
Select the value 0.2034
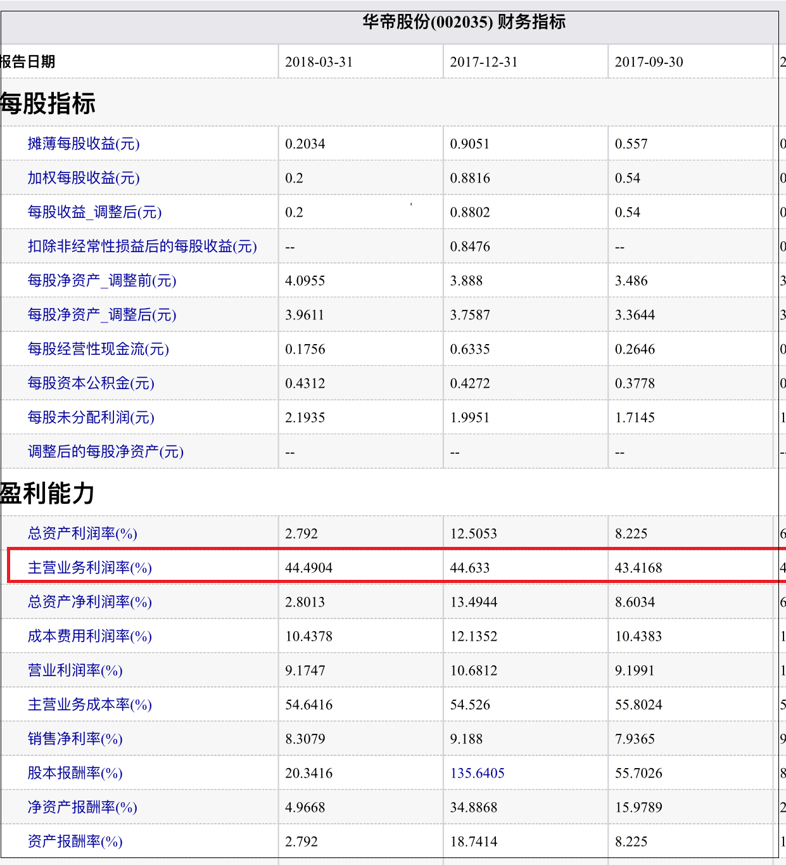[305, 144]
